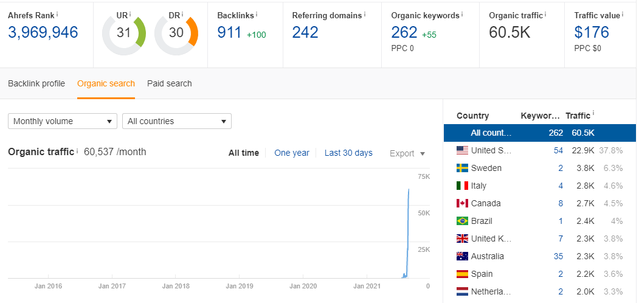Open the Monthly volume dropdown

[x=63, y=121]
